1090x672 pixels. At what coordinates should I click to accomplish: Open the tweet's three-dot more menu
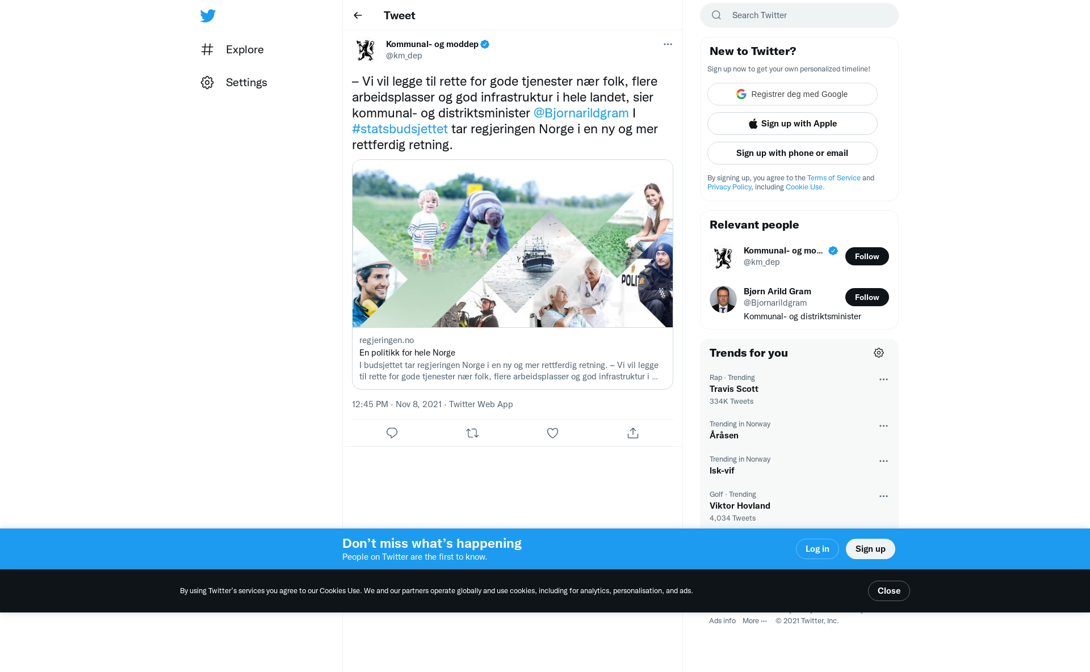(668, 44)
